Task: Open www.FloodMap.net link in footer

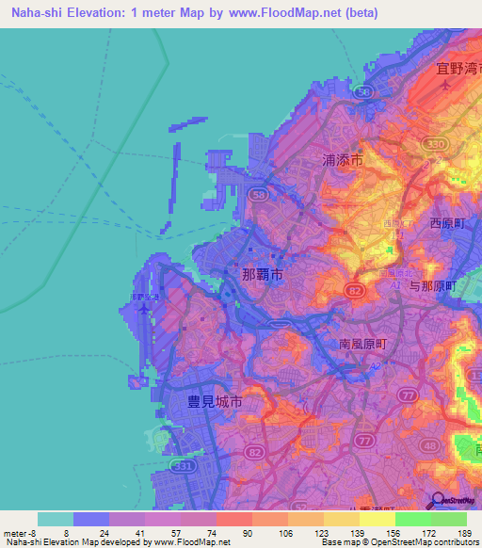Action: [192, 542]
